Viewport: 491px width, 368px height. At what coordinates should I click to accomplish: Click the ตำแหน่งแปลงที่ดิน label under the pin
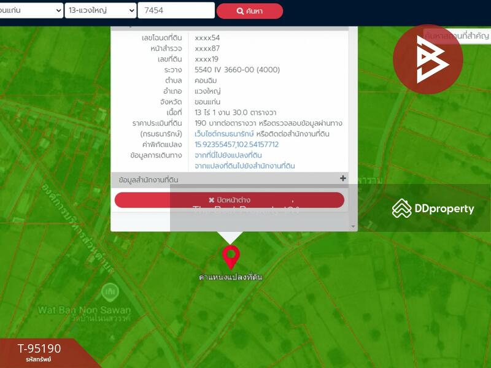[x=231, y=277]
